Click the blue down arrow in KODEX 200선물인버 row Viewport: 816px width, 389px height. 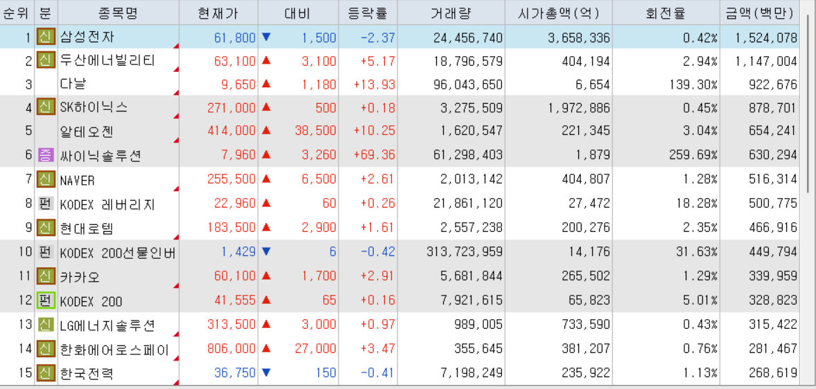click(x=266, y=253)
